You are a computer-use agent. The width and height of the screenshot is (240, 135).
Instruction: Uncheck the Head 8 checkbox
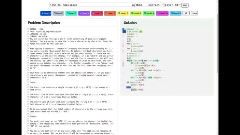pos(132,13)
